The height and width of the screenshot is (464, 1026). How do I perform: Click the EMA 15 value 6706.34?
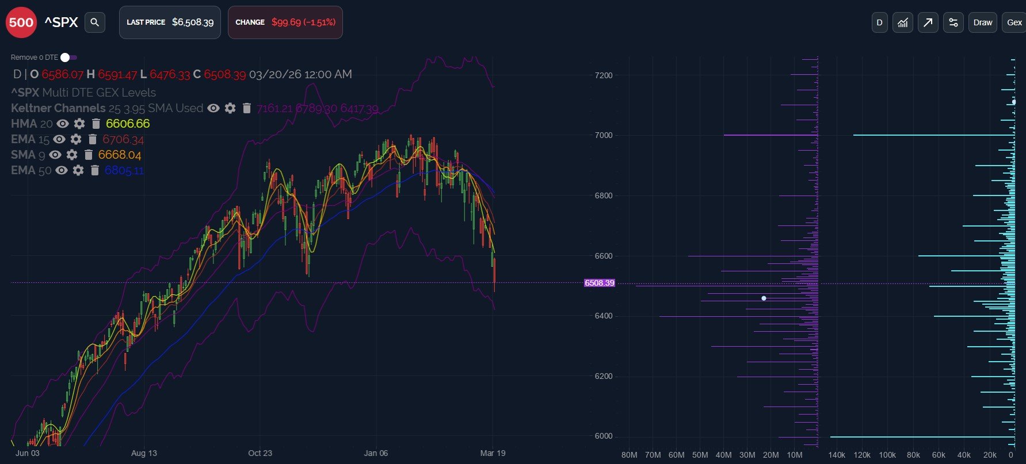(x=123, y=139)
